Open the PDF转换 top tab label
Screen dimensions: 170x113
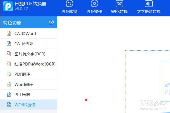(69, 12)
